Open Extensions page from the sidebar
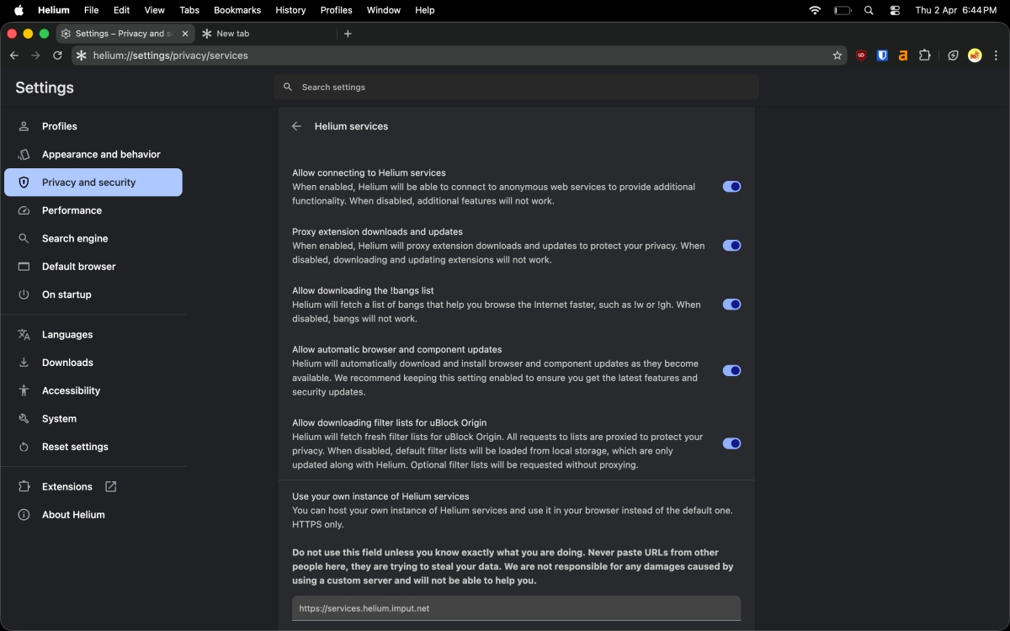 (x=67, y=486)
